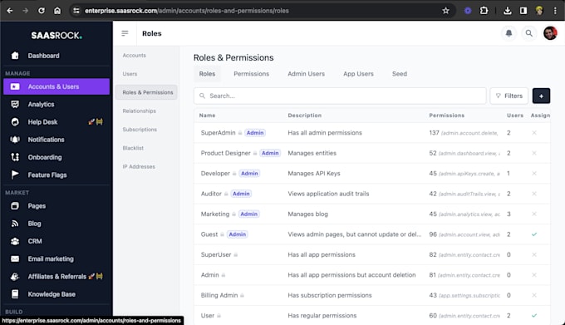Toggle the Assign mark for Auditor row
This screenshot has width=565, height=325.
pos(534,194)
